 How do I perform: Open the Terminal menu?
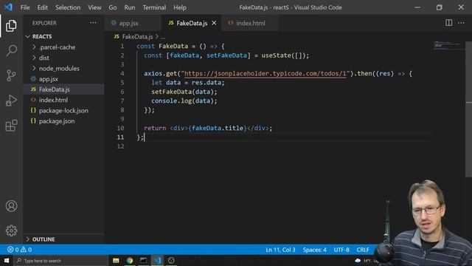154,7
